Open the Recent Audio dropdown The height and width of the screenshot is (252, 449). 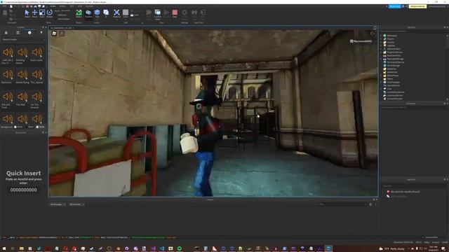pyautogui.click(x=23, y=40)
